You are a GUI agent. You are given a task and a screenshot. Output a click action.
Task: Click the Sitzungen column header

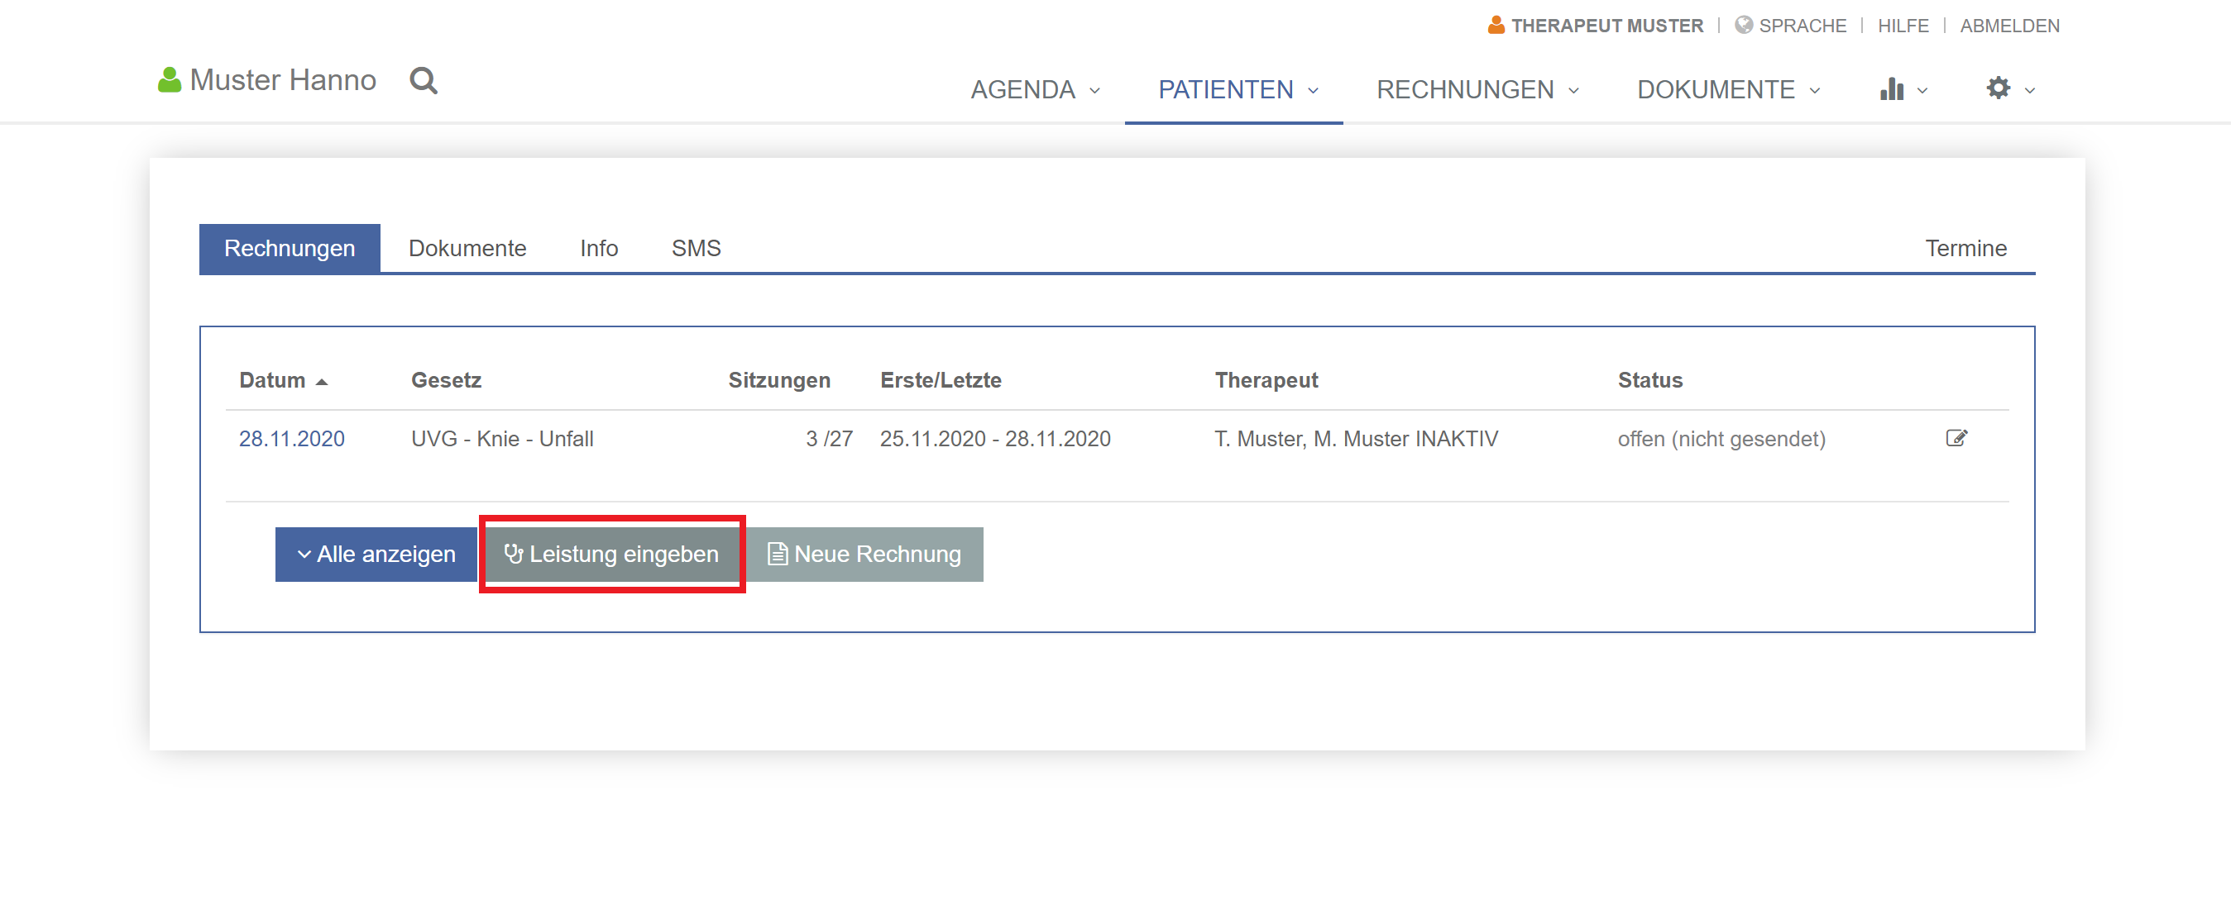coord(778,380)
